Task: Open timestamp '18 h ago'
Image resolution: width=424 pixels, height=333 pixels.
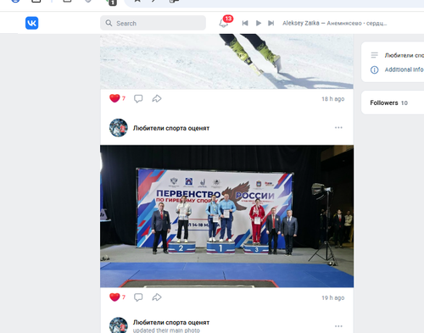Action: (332, 99)
